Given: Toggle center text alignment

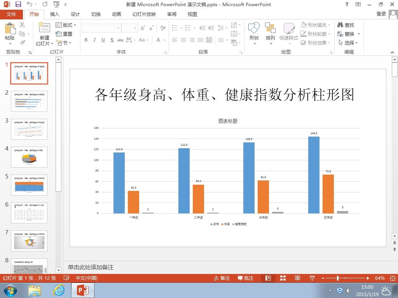Looking at the screenshot, I should [x=183, y=40].
